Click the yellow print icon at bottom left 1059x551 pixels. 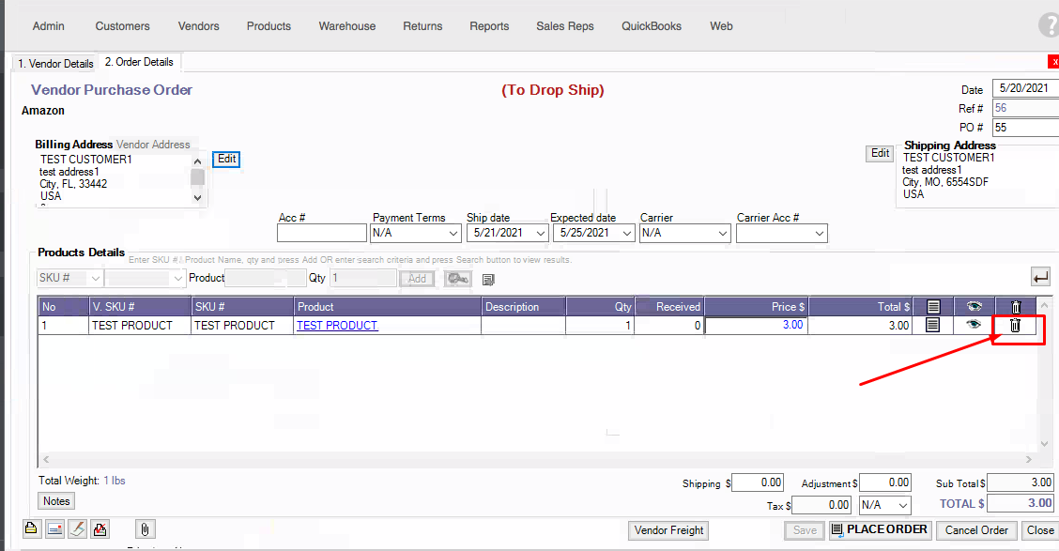tap(32, 528)
